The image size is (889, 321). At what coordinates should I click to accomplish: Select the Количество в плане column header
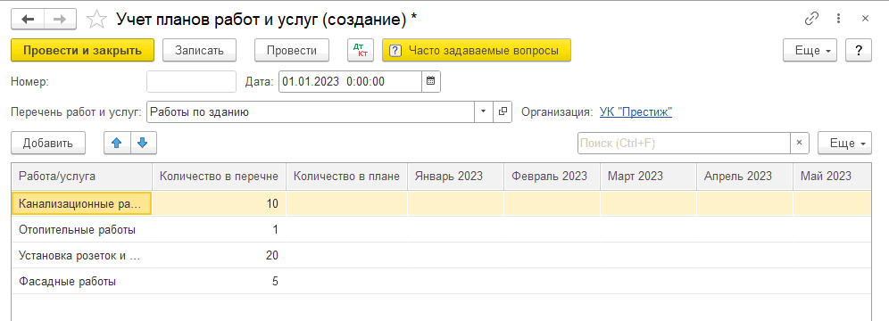[346, 176]
